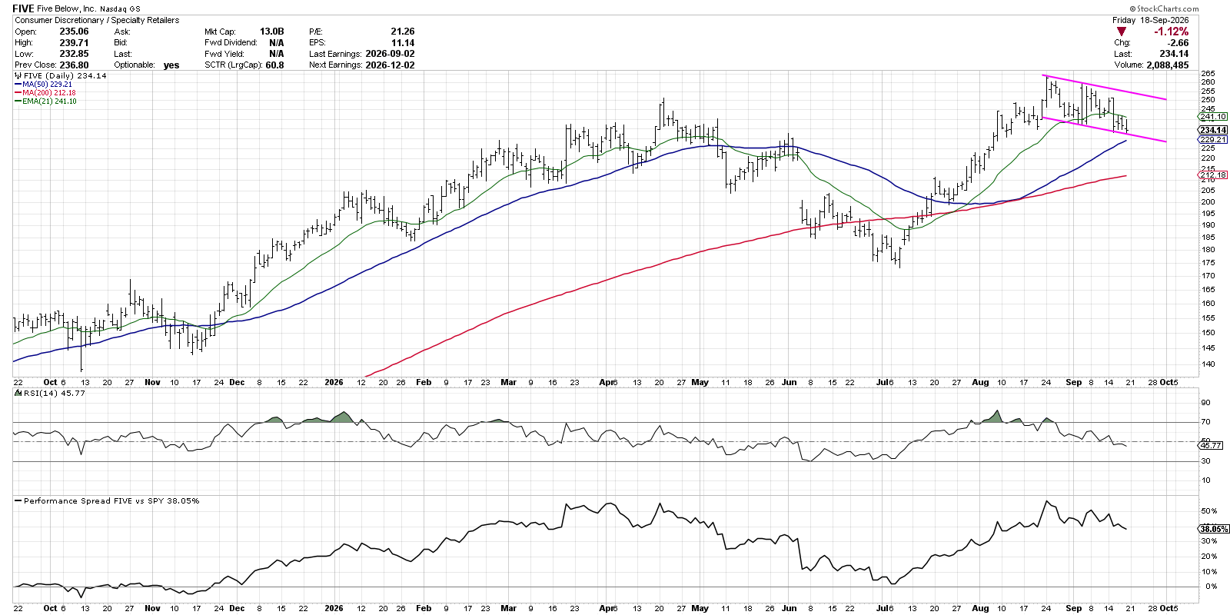Click the blue 229.21 price-axis tag

tap(1214, 140)
